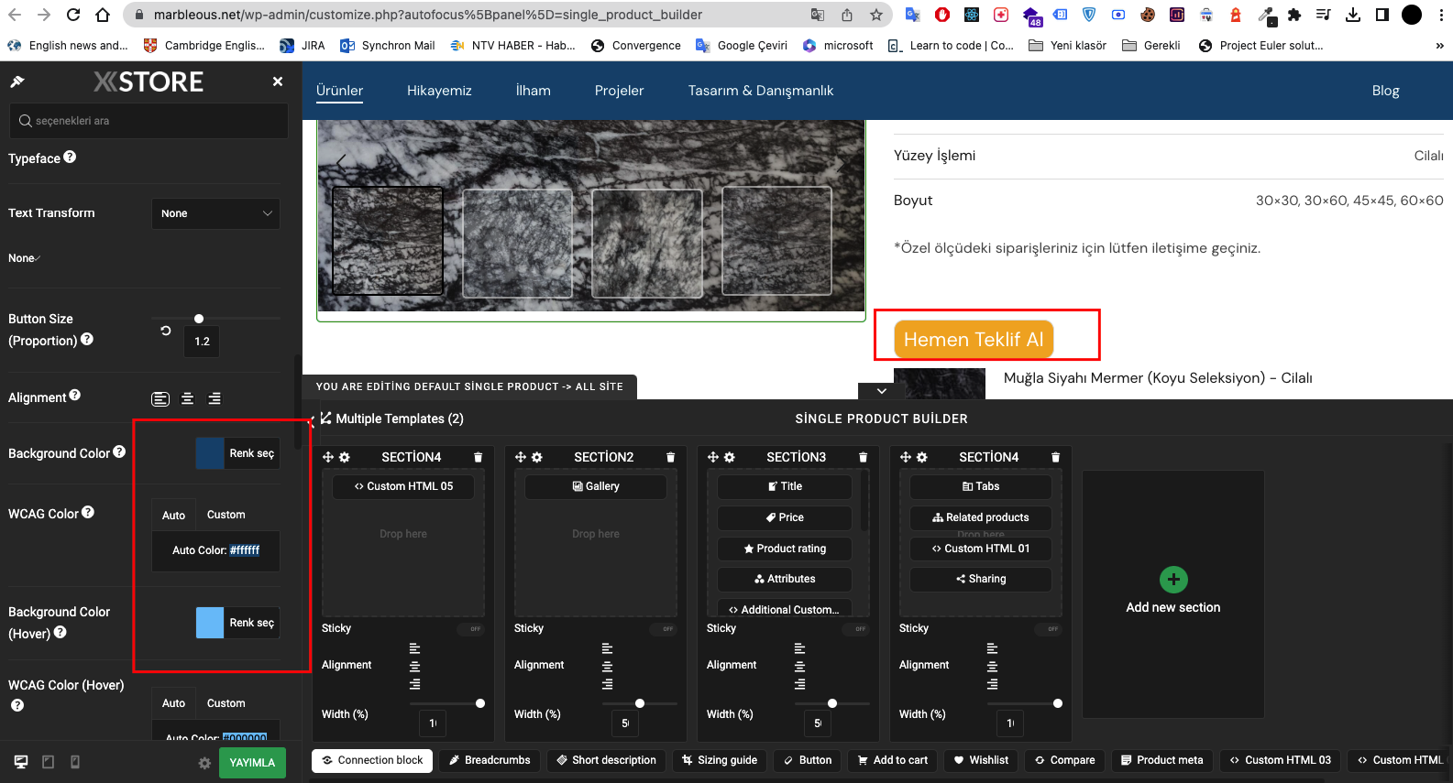This screenshot has height=783, width=1453.
Task: Switch to desktop preview device icon
Action: click(x=21, y=762)
